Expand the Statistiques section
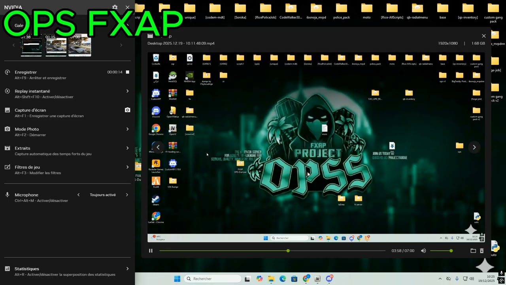 (127, 269)
